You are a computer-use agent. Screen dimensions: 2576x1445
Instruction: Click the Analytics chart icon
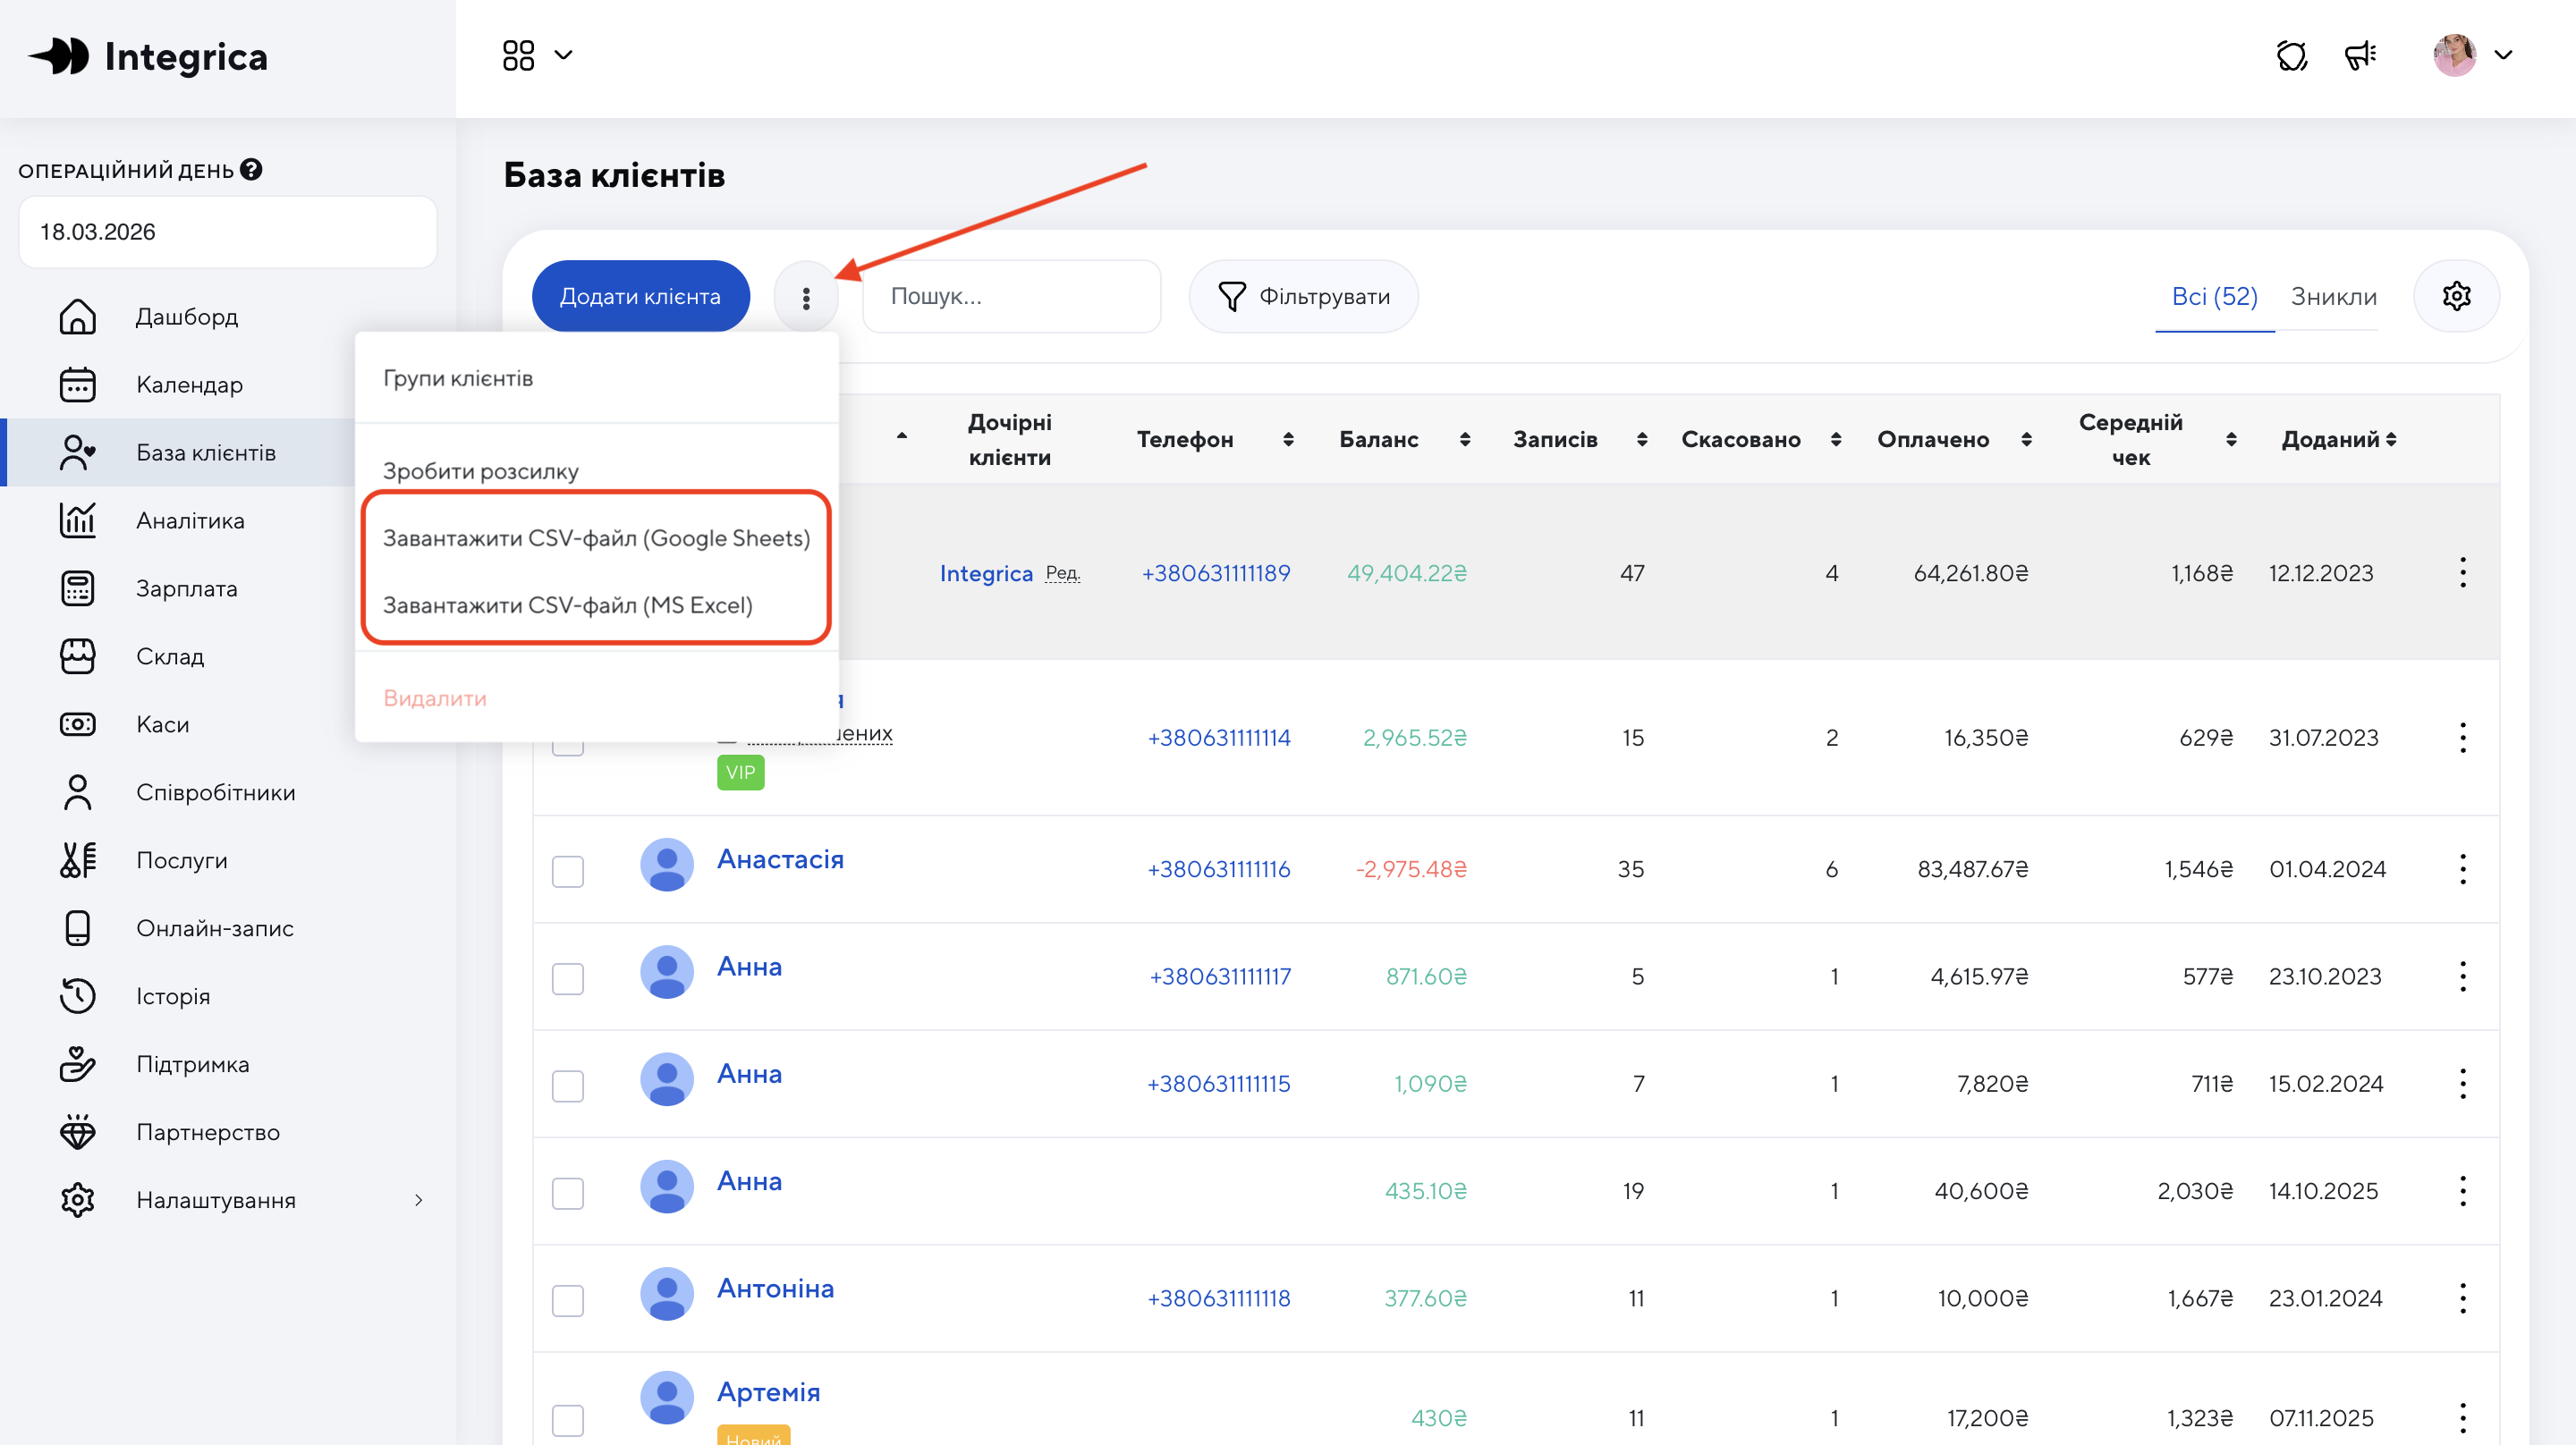point(77,521)
